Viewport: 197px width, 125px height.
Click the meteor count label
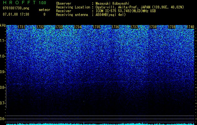[x=44, y=10]
